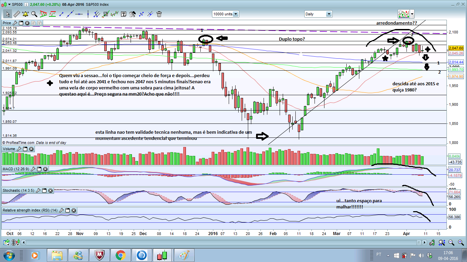Open the 10000 units dropdown
This screenshot has height=262, width=467.
coord(226,14)
